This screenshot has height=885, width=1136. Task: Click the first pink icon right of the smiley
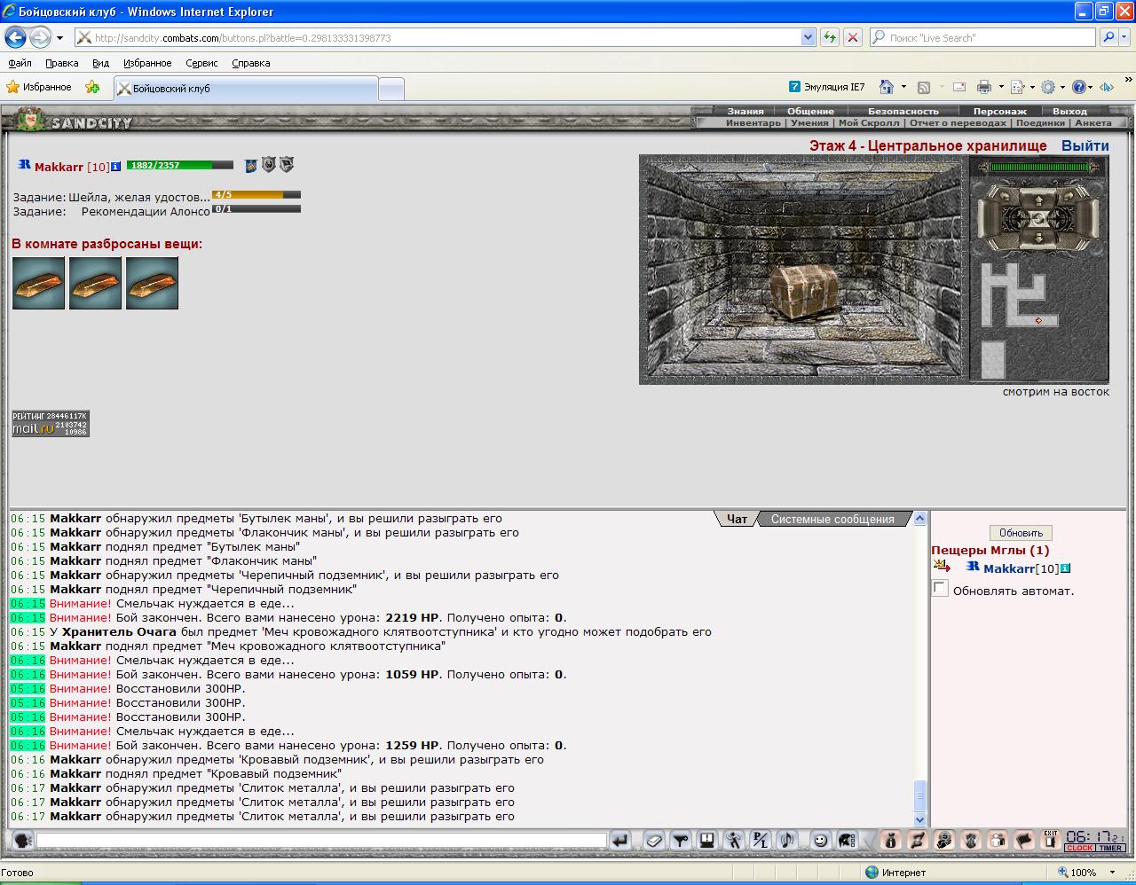pyautogui.click(x=892, y=840)
